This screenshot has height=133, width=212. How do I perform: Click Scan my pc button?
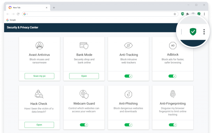coord(39,76)
